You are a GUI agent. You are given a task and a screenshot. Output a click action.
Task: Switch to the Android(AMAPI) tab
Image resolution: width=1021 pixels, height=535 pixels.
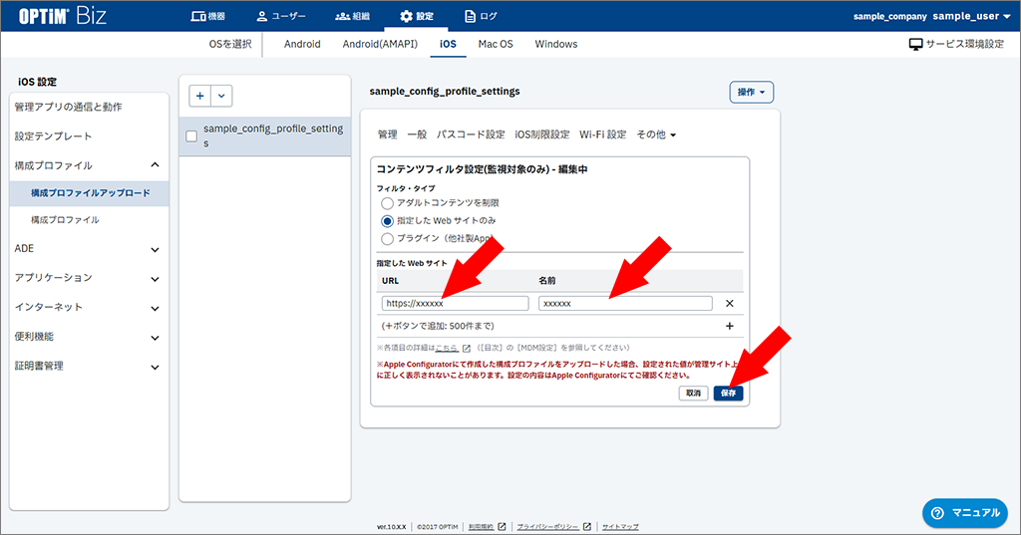(380, 44)
